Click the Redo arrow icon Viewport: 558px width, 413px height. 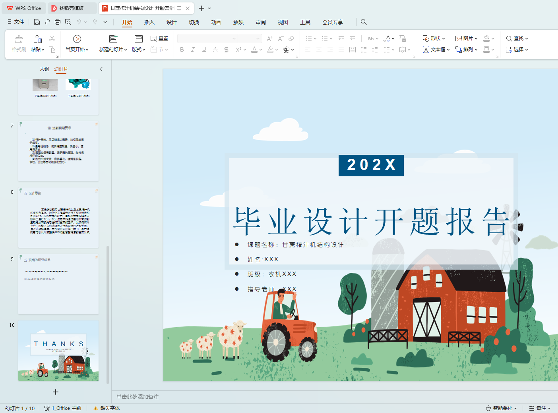pos(95,22)
